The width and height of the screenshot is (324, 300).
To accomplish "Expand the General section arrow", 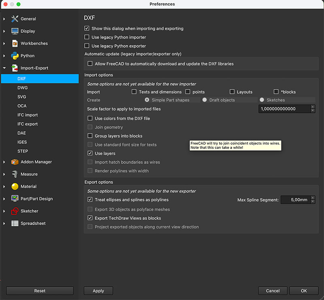I will click(x=4, y=19).
